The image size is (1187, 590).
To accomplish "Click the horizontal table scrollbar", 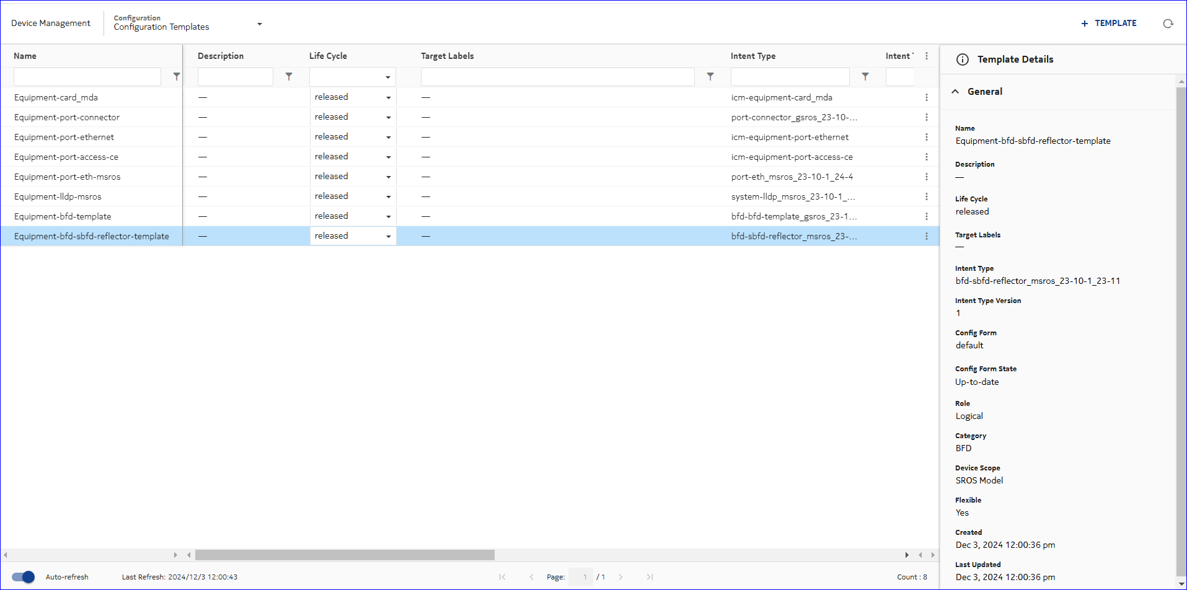I will coord(345,555).
